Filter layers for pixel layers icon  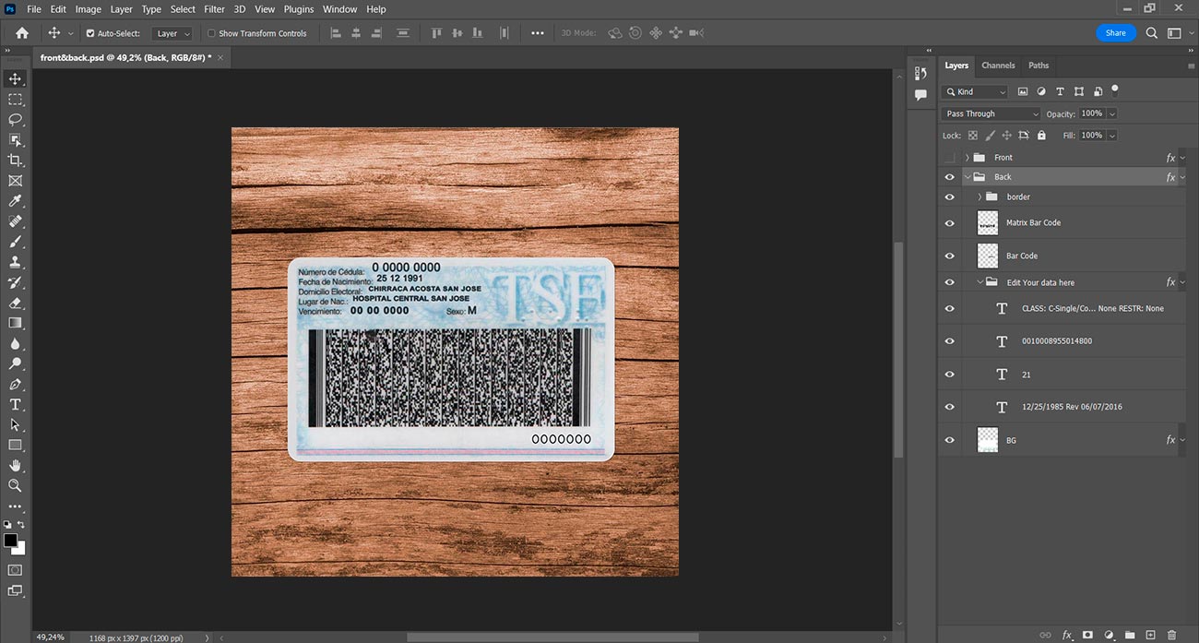click(1023, 91)
